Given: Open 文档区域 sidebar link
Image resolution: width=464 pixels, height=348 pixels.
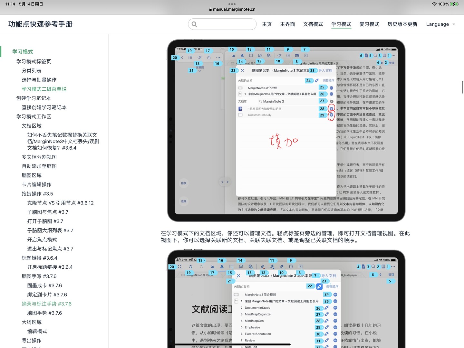Looking at the screenshot, I should [32, 126].
